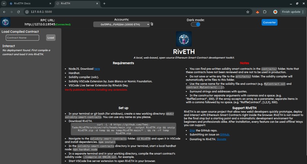
Task: Focus the Contract Name input field
Action: tap(22, 38)
